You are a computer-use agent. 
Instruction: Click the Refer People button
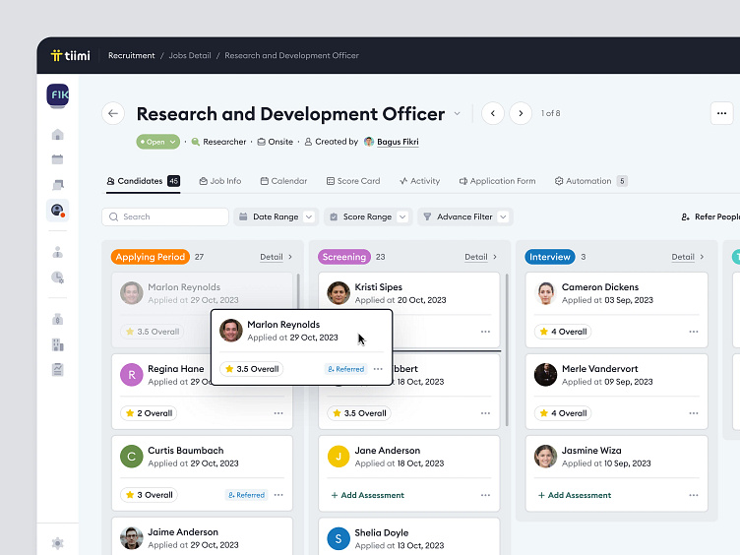coord(710,216)
